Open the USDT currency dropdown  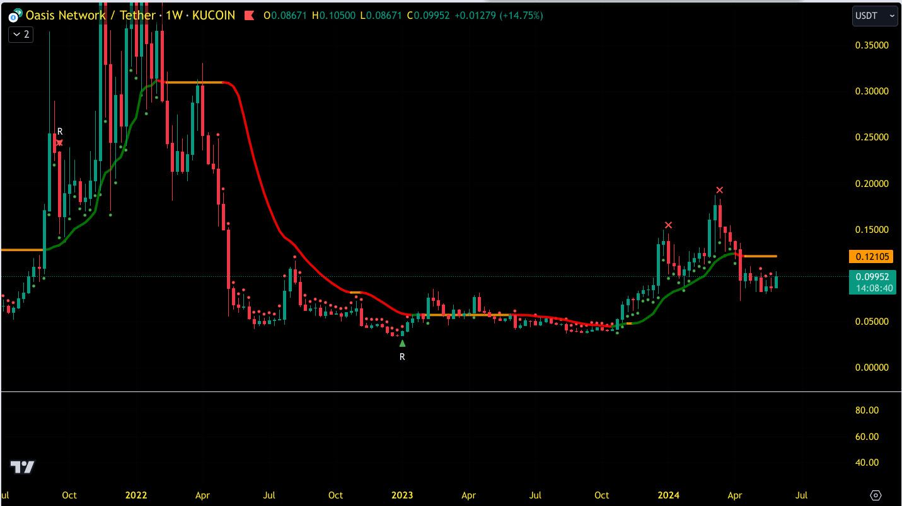pyautogui.click(x=875, y=16)
